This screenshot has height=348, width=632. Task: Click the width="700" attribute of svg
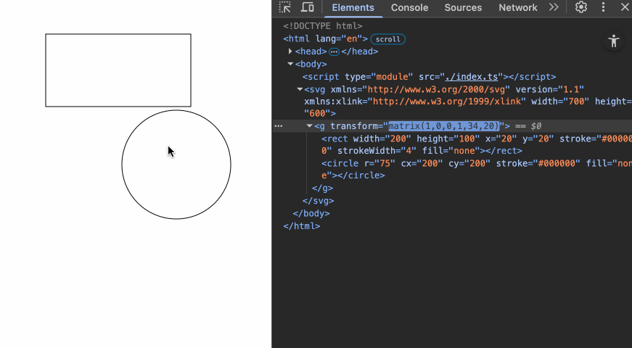click(560, 101)
